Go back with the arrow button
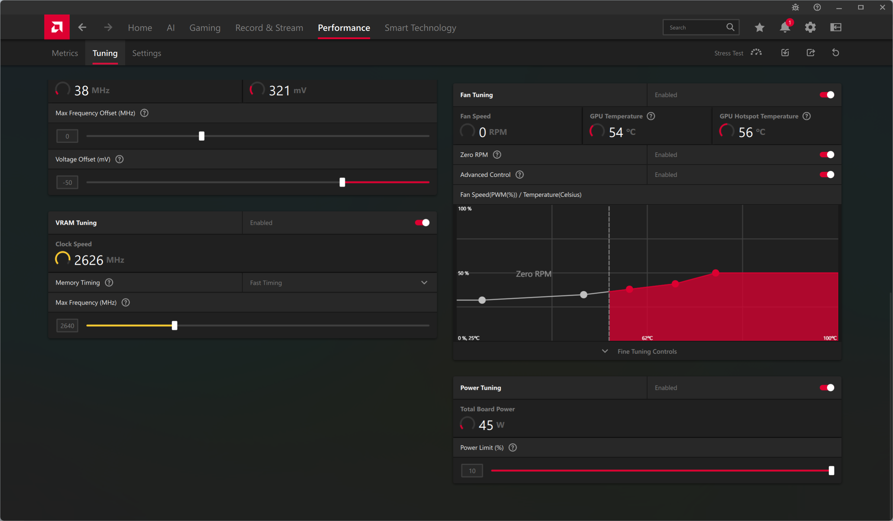 click(82, 27)
